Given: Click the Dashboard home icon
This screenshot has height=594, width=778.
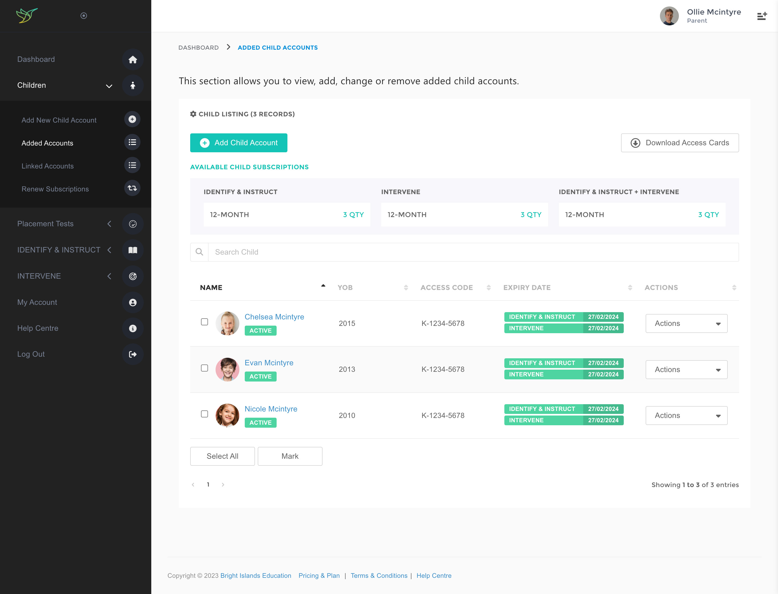Looking at the screenshot, I should click(133, 59).
